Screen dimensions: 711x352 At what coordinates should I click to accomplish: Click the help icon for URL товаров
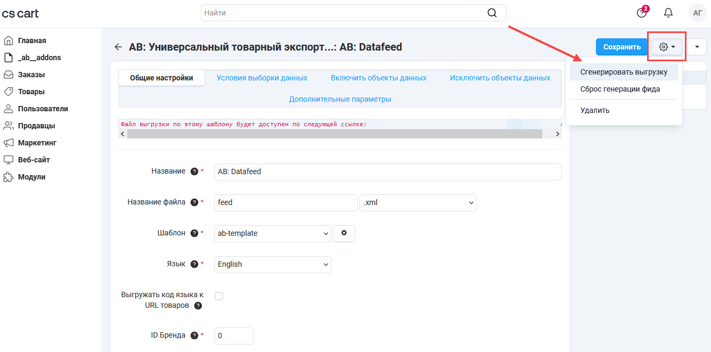click(198, 306)
